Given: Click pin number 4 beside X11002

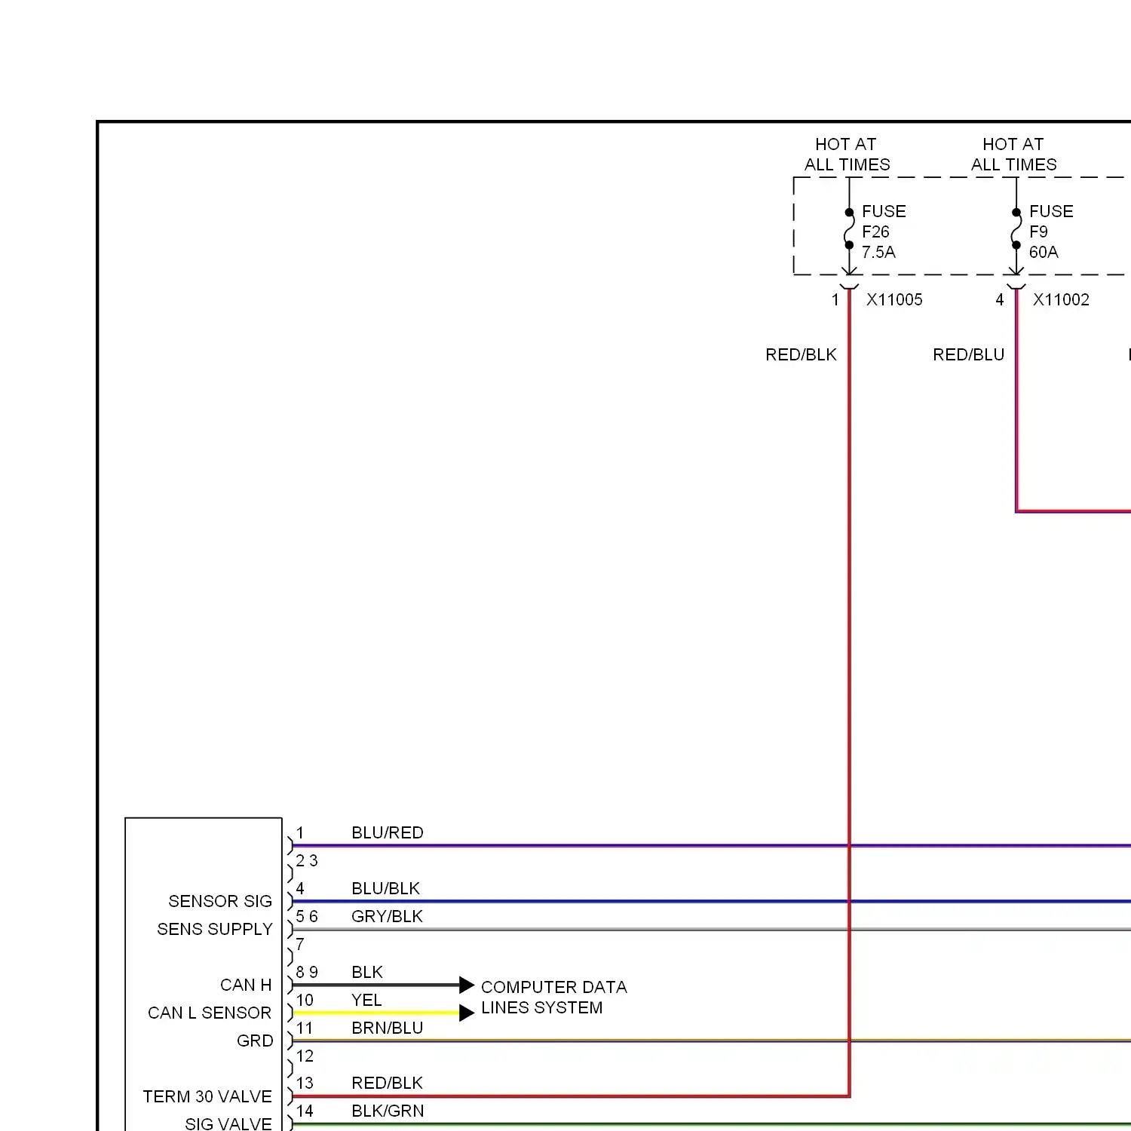Looking at the screenshot, I should (x=1000, y=299).
